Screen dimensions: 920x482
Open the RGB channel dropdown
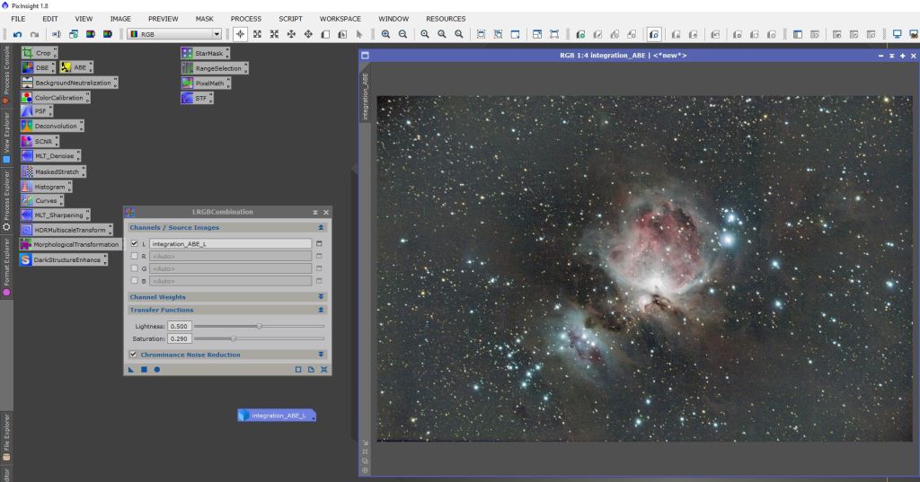pos(174,34)
